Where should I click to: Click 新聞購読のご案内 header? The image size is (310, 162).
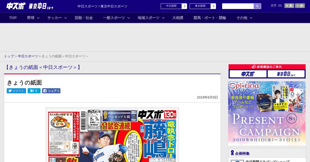267,67
